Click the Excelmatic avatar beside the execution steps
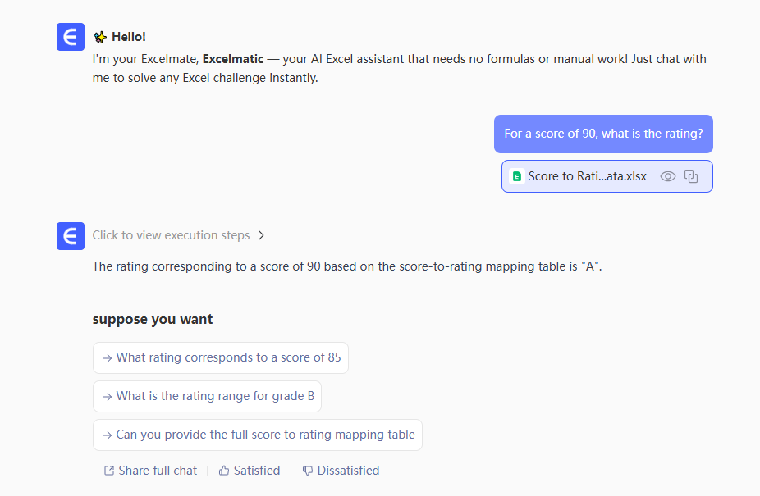This screenshot has height=496, width=760. 71,235
